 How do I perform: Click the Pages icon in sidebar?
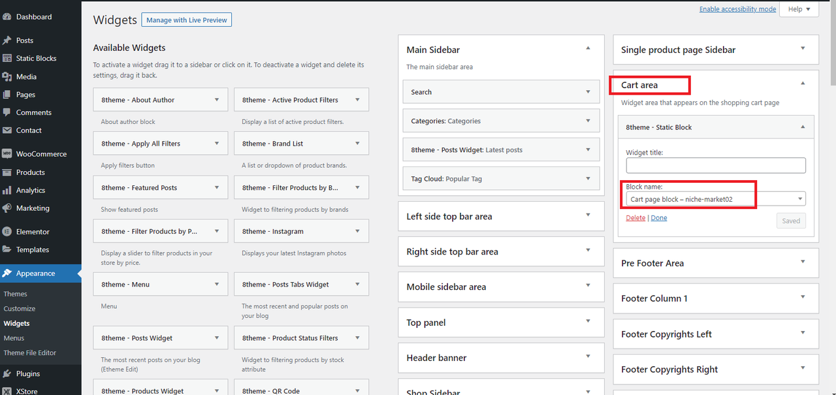tap(7, 95)
